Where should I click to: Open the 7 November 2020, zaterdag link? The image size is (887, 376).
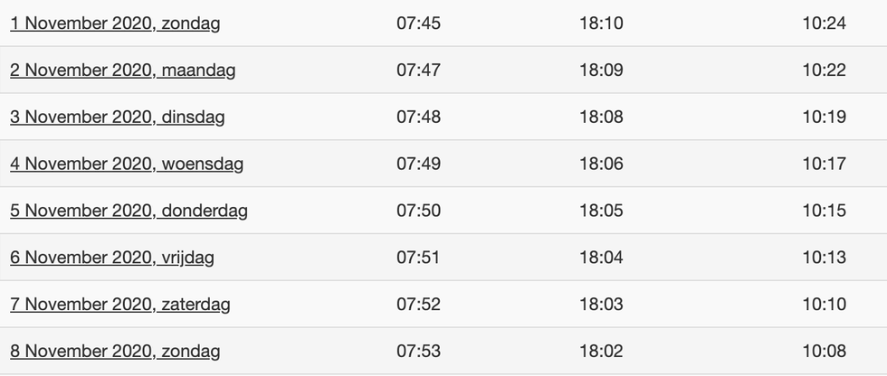pos(119,305)
